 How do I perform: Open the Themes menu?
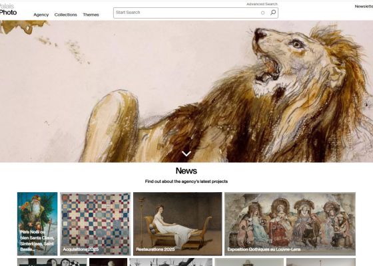(91, 15)
